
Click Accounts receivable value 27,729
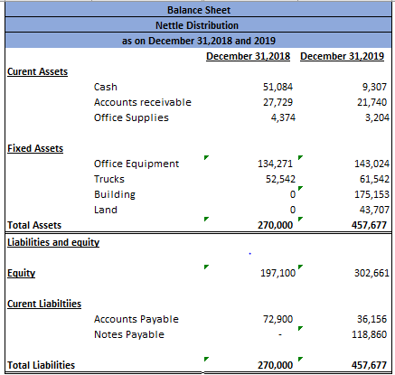click(x=277, y=102)
